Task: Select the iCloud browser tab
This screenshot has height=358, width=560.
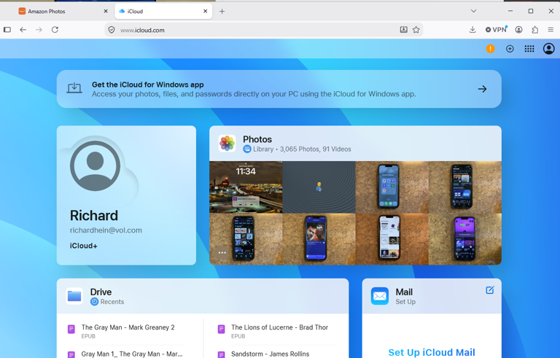Action: pyautogui.click(x=163, y=12)
